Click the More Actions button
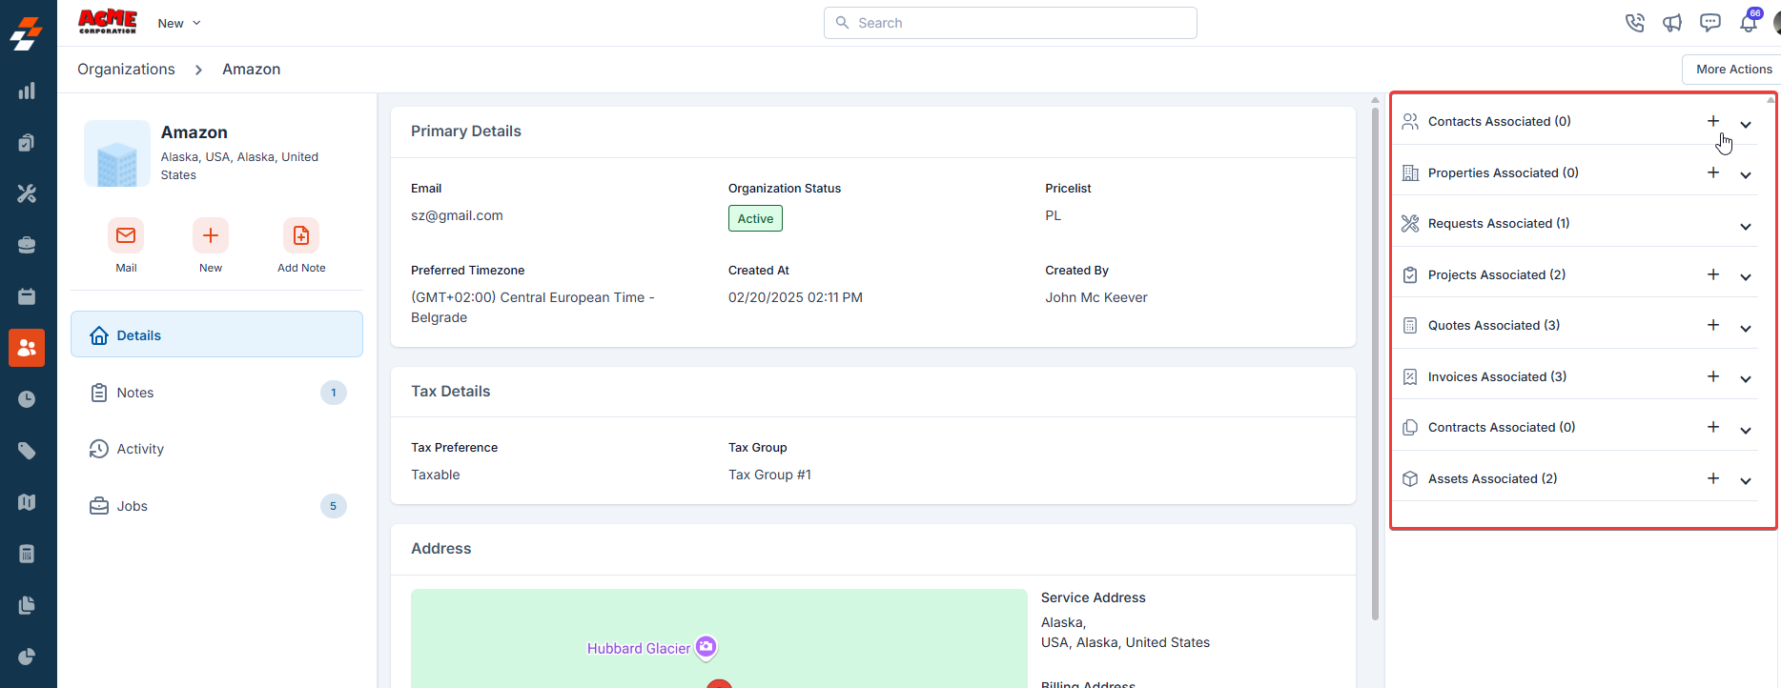Screen dimensions: 1781x688 click(1733, 70)
